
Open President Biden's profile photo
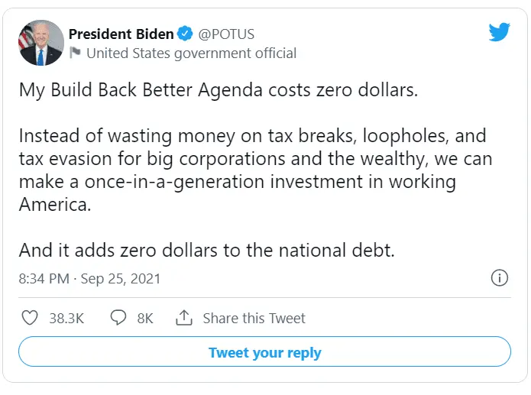(40, 43)
